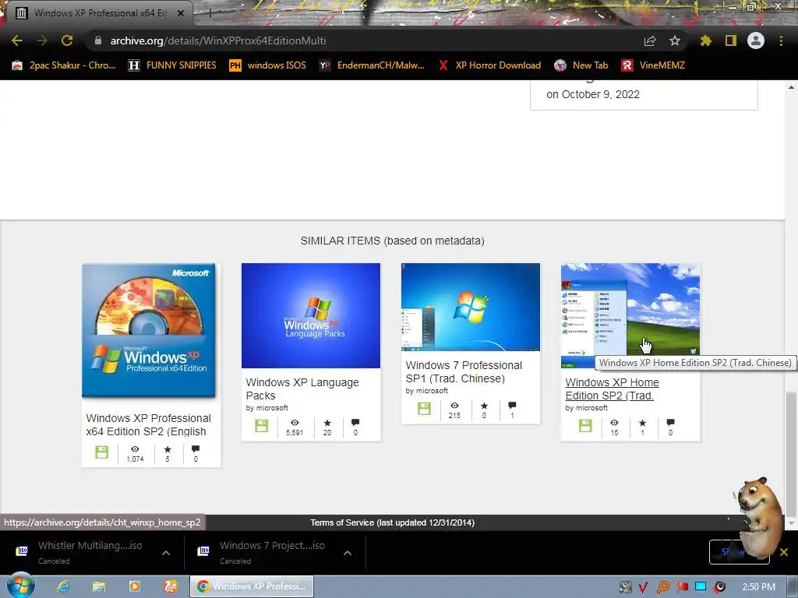Open the 2pac Shakur bookmark
798x598 pixels.
pos(64,65)
